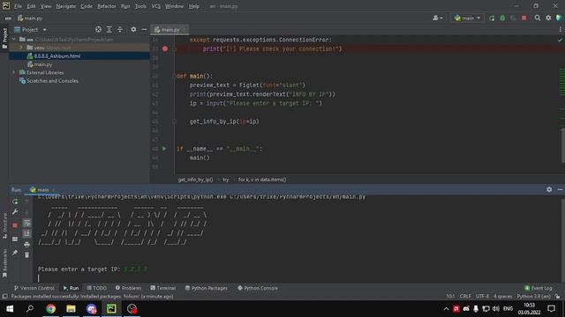Stop process with Run panel red square
The image size is (565, 317).
pyautogui.click(x=15, y=225)
